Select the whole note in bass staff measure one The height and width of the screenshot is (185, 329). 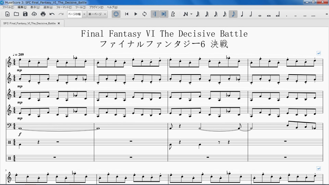pyautogui.click(x=20, y=128)
